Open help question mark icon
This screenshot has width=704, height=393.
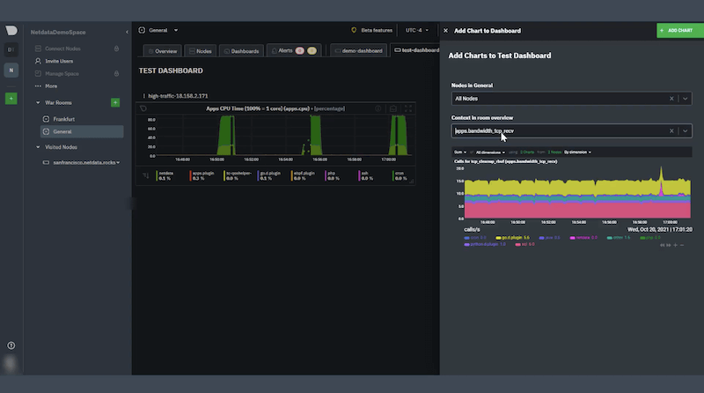(11, 345)
